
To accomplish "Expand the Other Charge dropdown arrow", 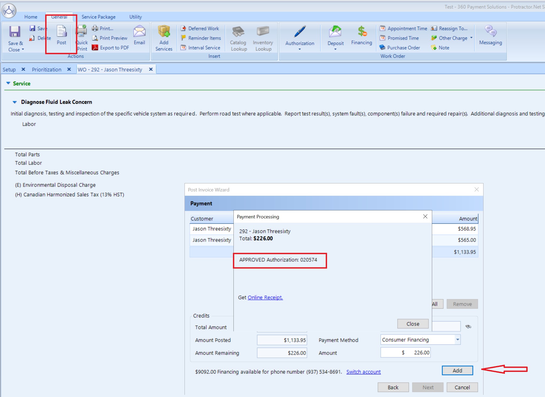I will tap(471, 38).
